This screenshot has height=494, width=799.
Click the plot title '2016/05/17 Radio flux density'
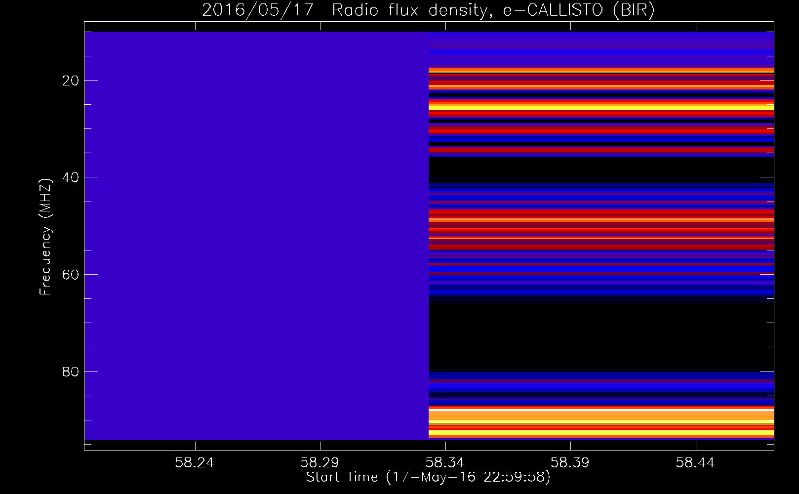coord(428,10)
